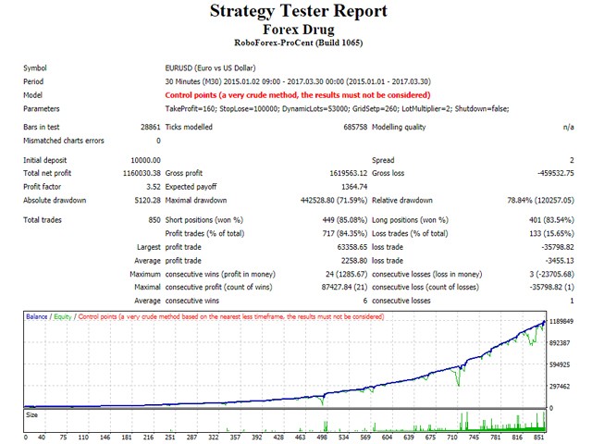Click the Absolute drawdown value 5120.28
This screenshot has width=592, height=444.
click(x=148, y=200)
